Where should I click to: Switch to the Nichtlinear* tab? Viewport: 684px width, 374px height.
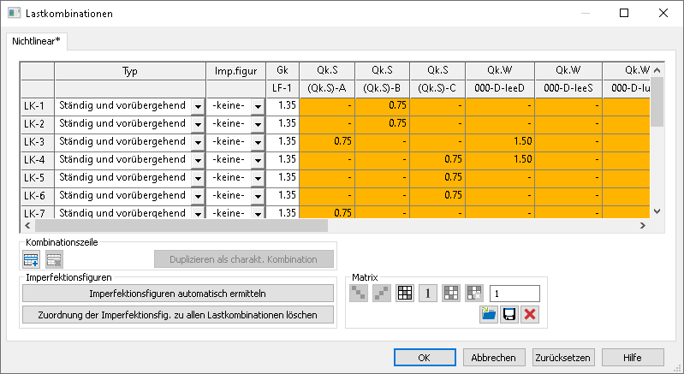(x=36, y=40)
